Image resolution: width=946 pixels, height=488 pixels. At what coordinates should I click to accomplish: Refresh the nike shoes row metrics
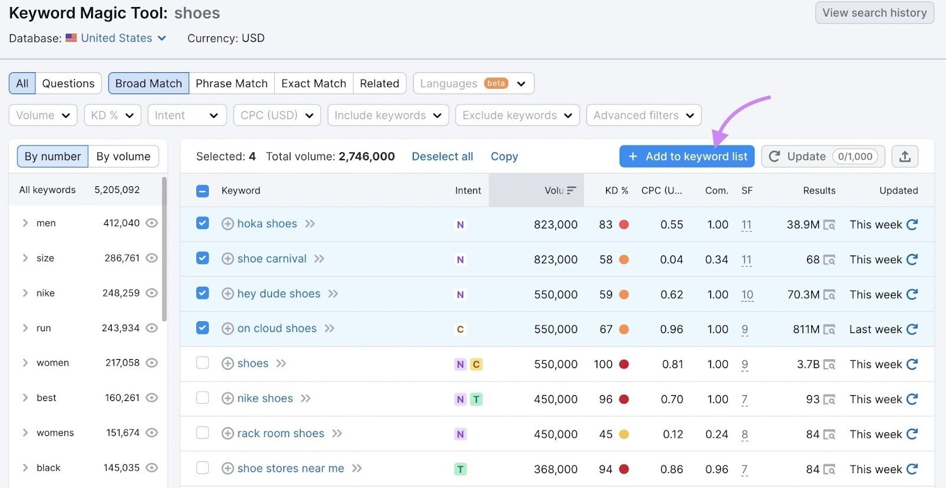[x=912, y=399]
